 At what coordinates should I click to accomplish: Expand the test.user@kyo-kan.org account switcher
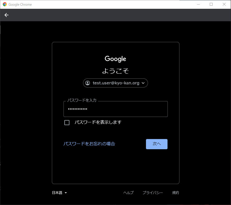click(115, 83)
